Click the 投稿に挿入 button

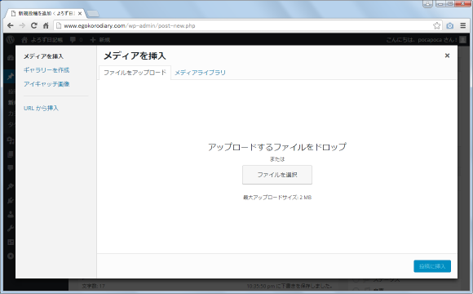click(x=432, y=266)
